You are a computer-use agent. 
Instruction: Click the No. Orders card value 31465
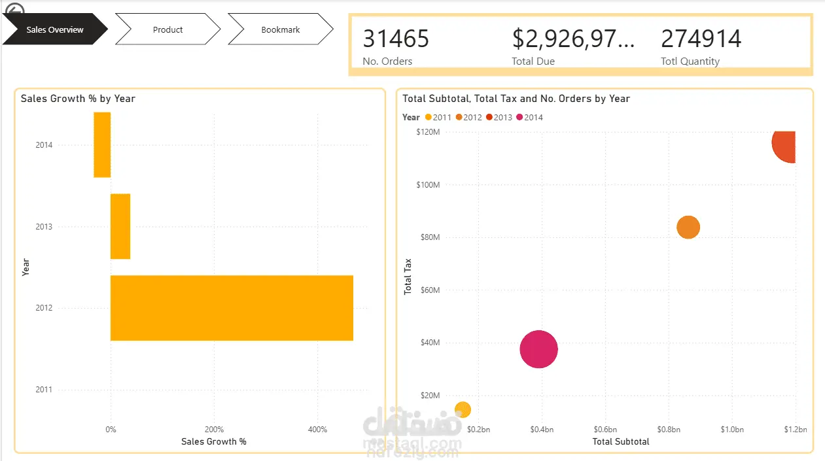tap(396, 39)
